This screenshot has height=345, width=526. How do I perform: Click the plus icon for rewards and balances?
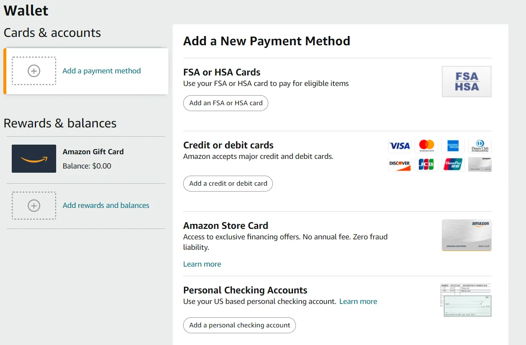point(34,205)
